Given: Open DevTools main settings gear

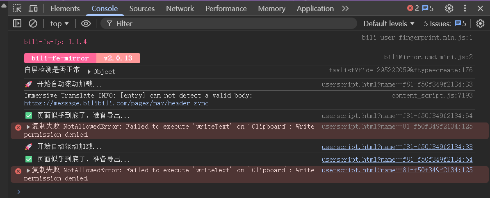Looking at the screenshot, I should click(449, 8).
